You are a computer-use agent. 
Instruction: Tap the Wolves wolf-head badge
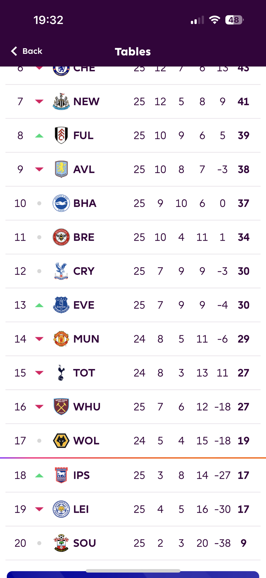[61, 440]
